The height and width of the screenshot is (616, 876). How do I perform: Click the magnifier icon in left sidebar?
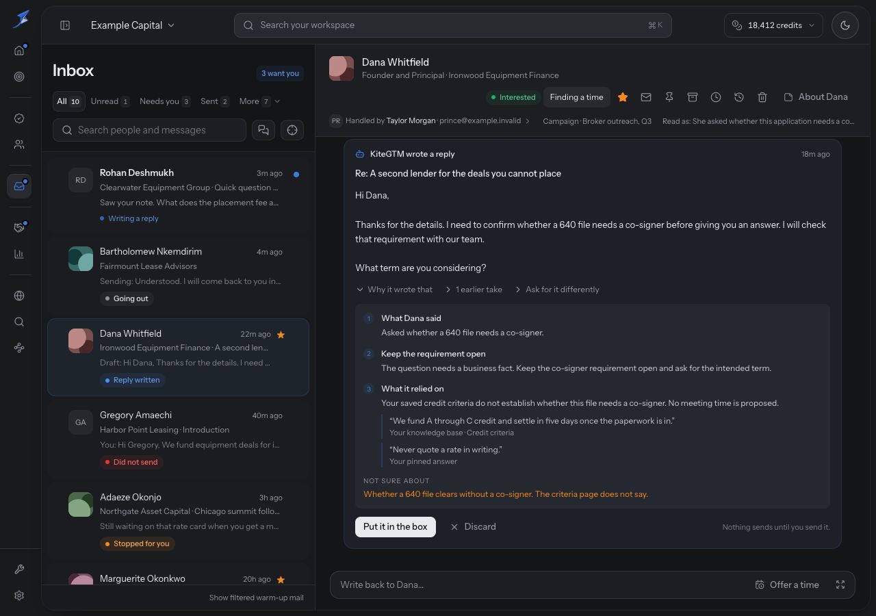[19, 322]
